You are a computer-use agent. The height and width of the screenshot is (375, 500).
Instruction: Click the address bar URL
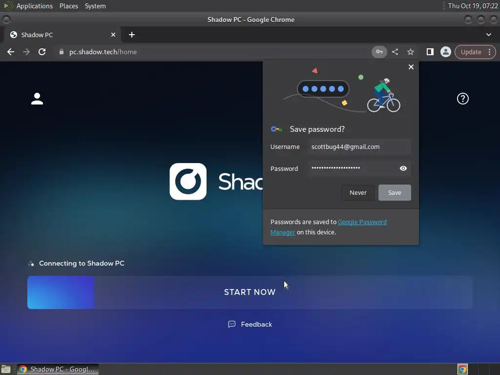pyautogui.click(x=103, y=52)
